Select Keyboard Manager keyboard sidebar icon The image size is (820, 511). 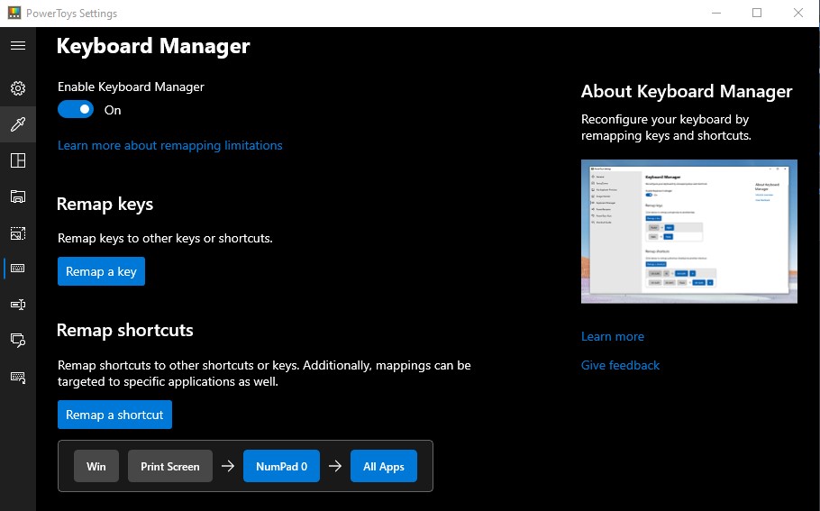[x=18, y=269]
